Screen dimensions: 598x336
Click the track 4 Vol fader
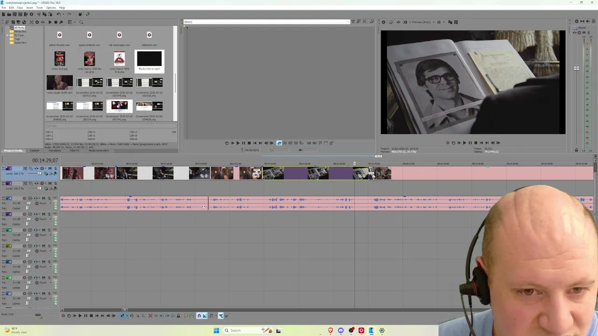point(29,203)
